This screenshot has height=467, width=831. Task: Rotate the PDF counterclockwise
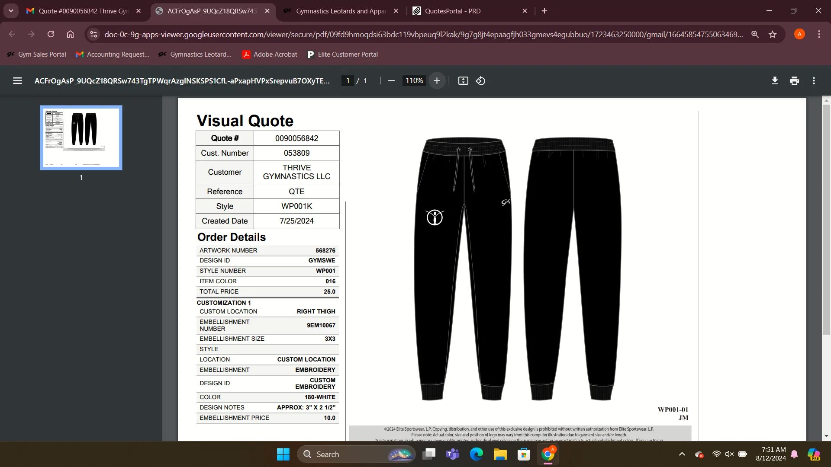(x=480, y=81)
